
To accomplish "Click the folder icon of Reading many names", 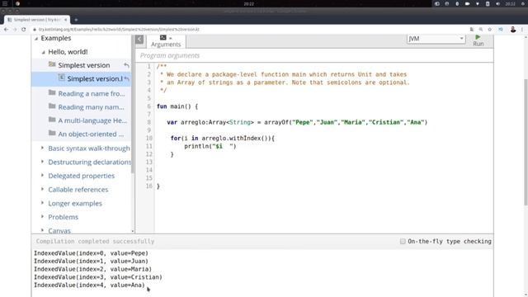I will [52, 106].
